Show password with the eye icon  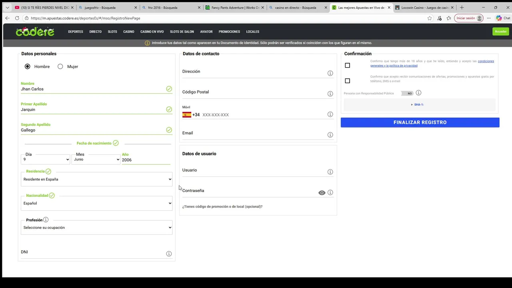pyautogui.click(x=322, y=193)
